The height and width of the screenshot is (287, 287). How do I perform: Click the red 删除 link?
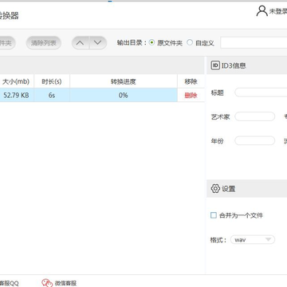(x=191, y=96)
